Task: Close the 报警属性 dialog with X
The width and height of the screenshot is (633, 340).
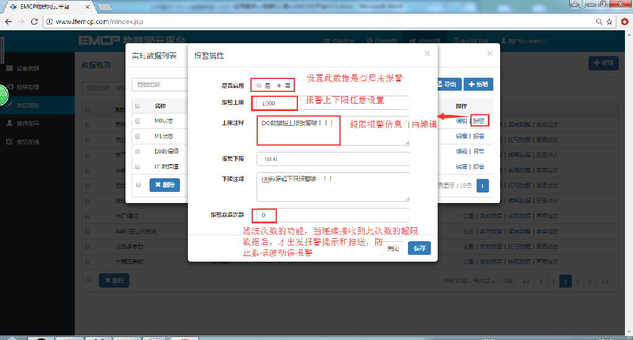Action: [x=427, y=54]
